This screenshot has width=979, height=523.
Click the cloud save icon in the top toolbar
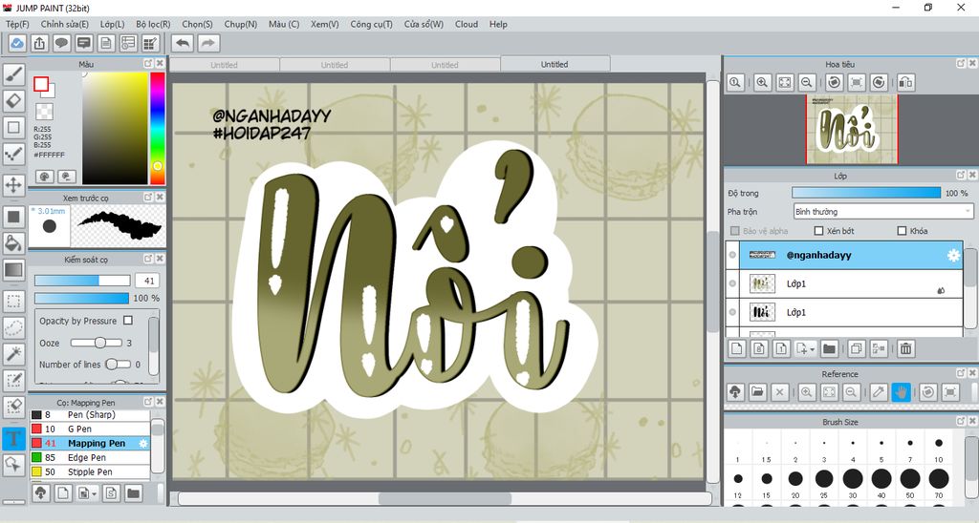[17, 43]
